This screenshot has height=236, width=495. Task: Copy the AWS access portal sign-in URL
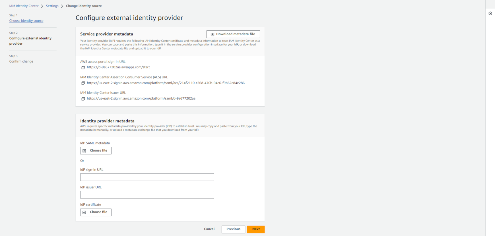click(83, 67)
